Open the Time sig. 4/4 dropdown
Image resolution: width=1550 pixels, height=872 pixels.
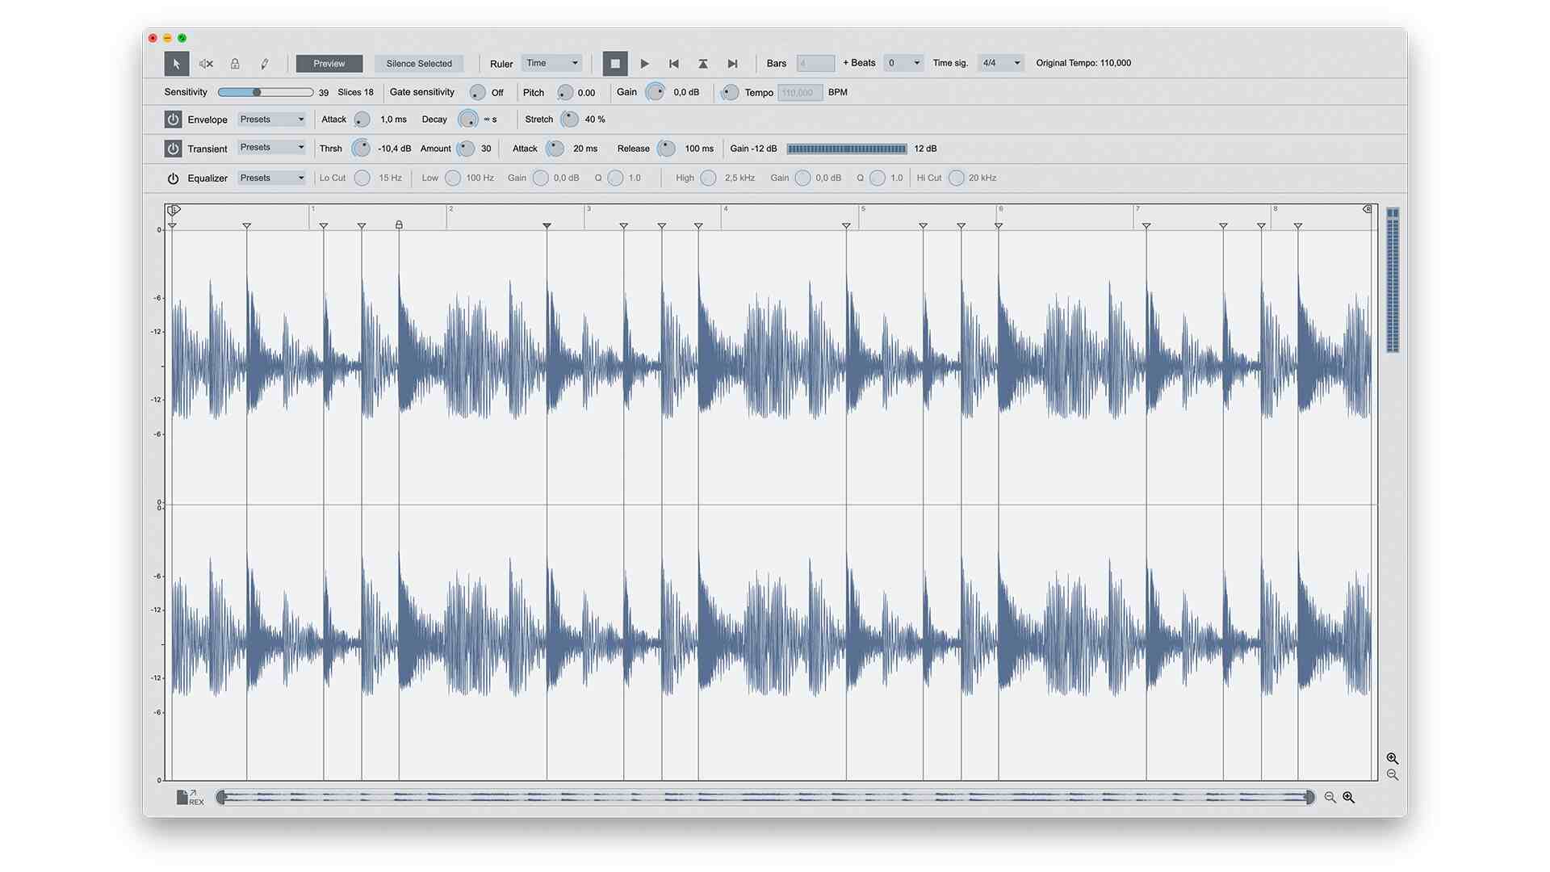pyautogui.click(x=1000, y=63)
